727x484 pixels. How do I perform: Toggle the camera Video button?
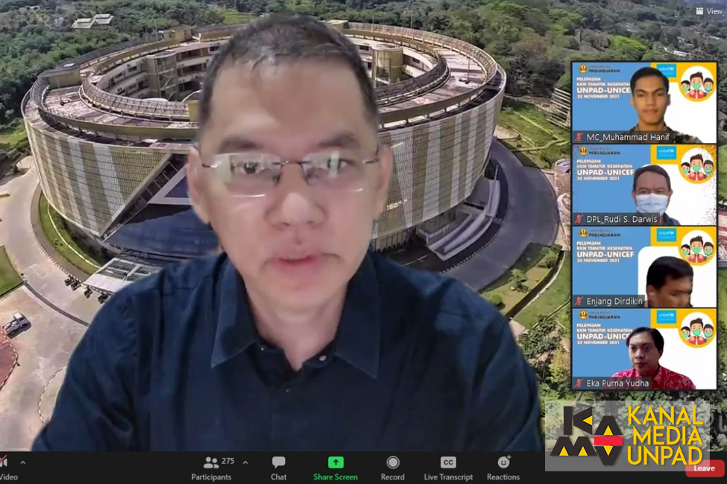(6, 468)
